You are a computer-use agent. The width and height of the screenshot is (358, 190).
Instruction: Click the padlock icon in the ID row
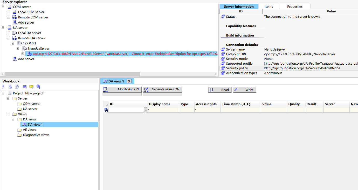(x=106, y=110)
